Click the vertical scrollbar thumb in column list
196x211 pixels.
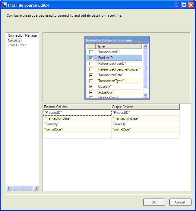click(x=145, y=68)
